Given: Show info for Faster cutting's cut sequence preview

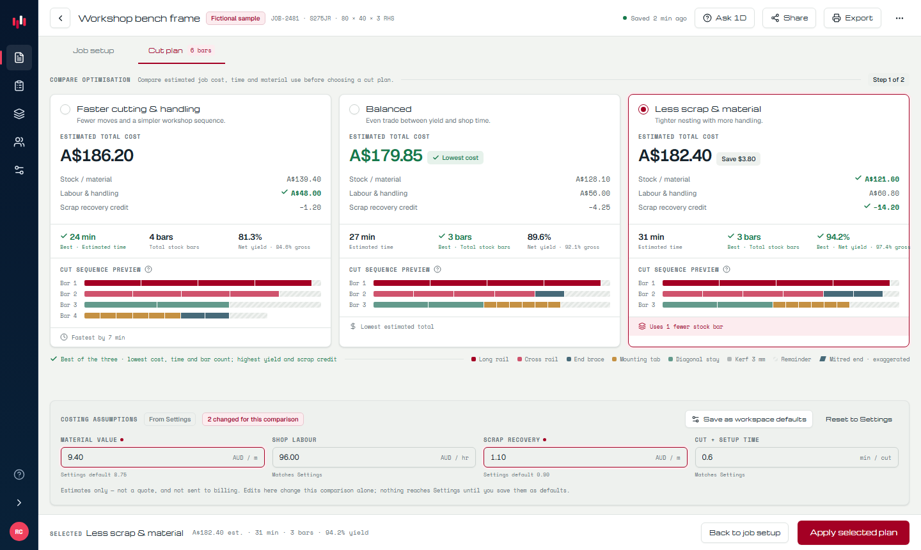Looking at the screenshot, I should (x=148, y=269).
